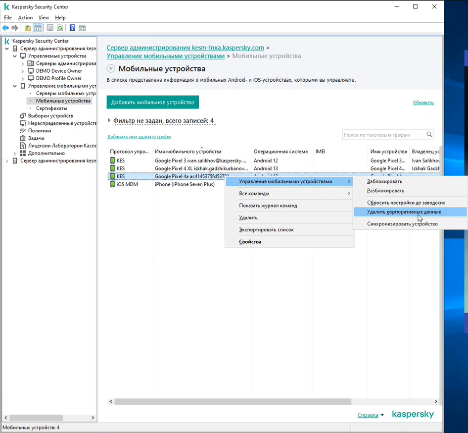Select Серверы мобильных устройств tree item
Image resolution: width=468 pixels, height=433 pixels.
click(x=66, y=94)
